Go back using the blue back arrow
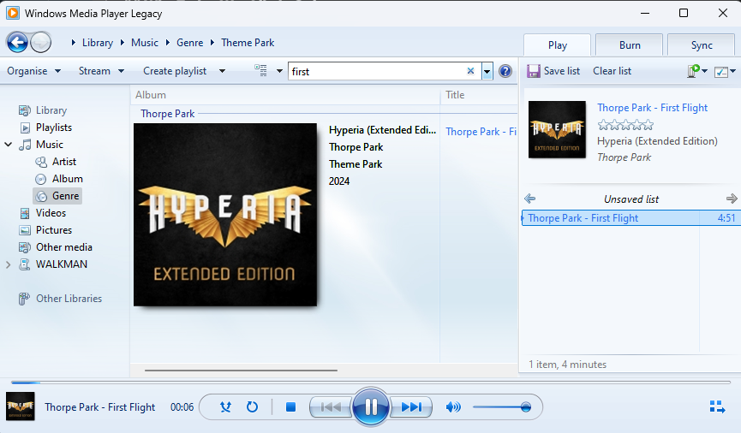The height and width of the screenshot is (433, 741). point(17,43)
